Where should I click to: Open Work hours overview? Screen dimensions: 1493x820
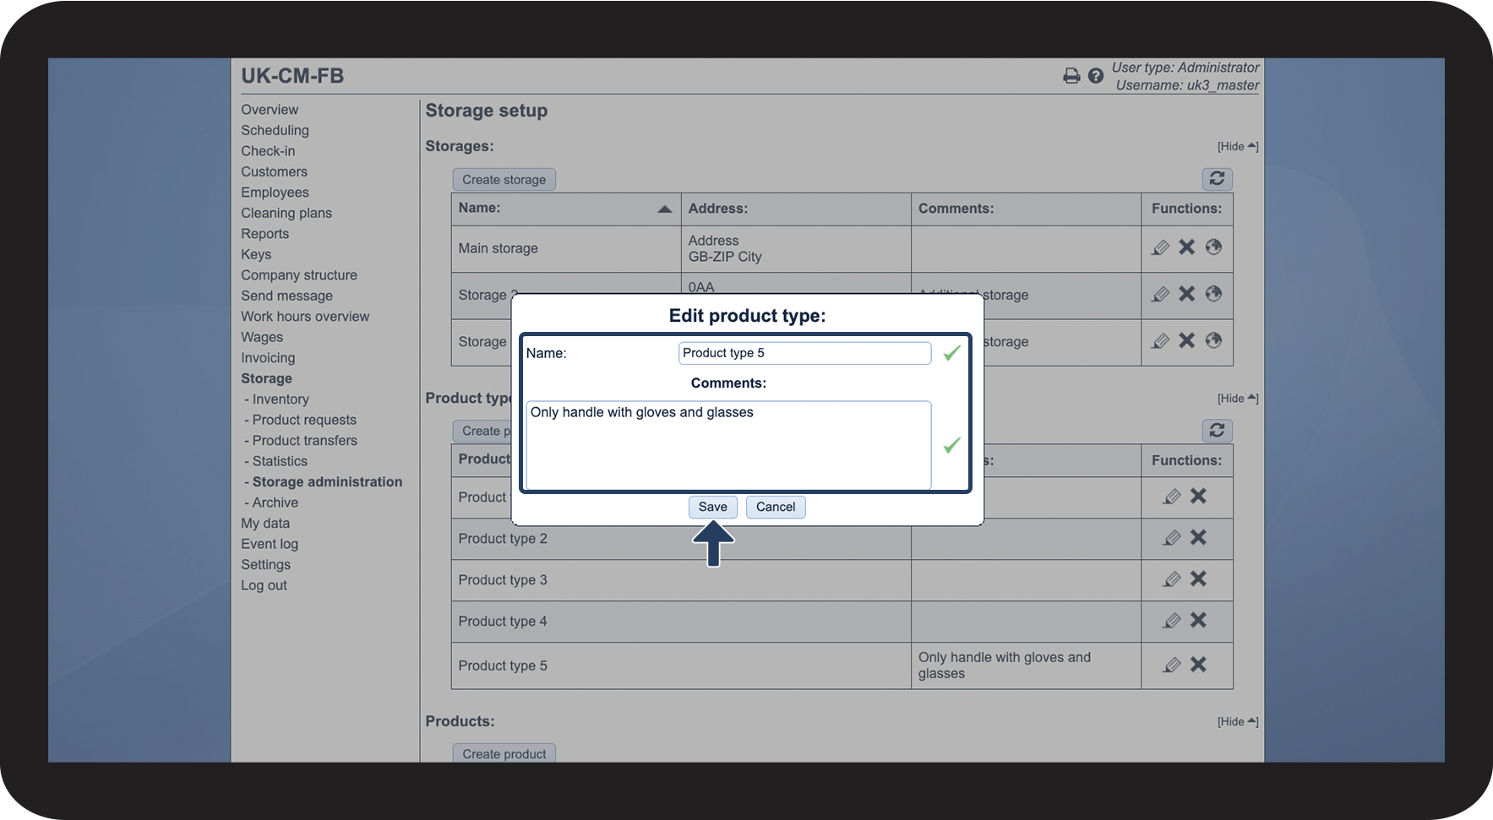click(305, 317)
